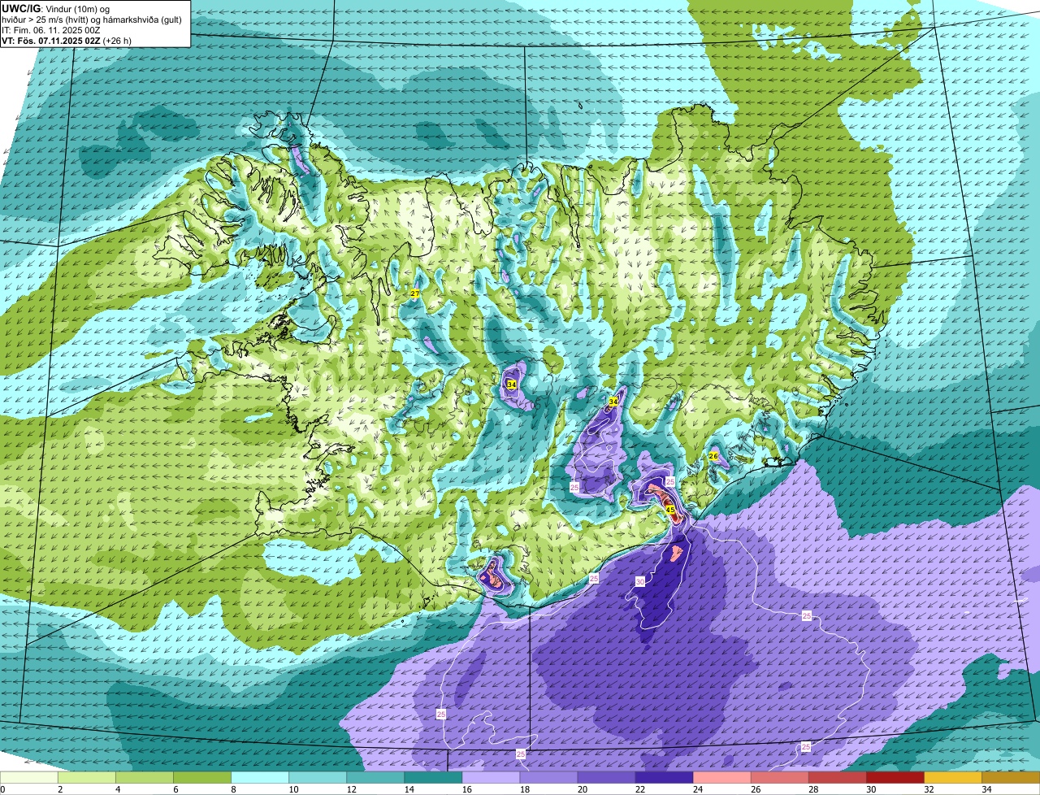Screen dimensions: 1040x795
Task: Pick the 10–12 m/s legend color swatch
Action: [318, 777]
